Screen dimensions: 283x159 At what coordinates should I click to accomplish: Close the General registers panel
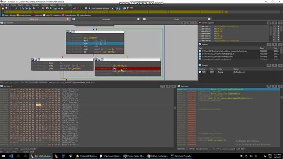tap(280, 23)
